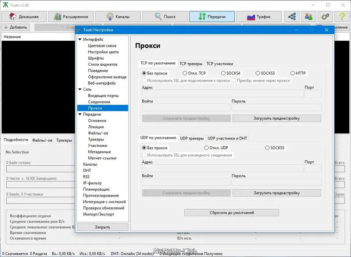
Task: Open TCP по умолчанию tab
Action: tap(158, 63)
